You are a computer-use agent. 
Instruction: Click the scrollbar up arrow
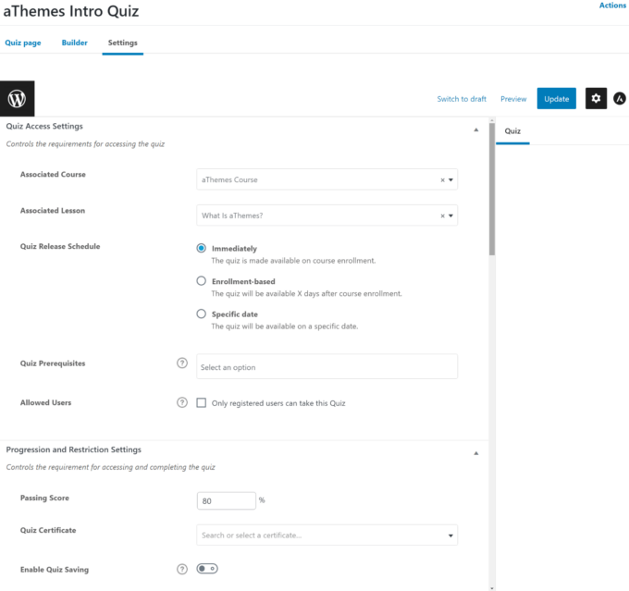pyautogui.click(x=492, y=120)
